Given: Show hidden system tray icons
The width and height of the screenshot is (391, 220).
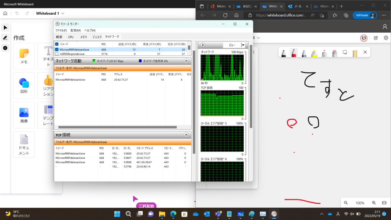Looking at the screenshot, I should click(322, 214).
